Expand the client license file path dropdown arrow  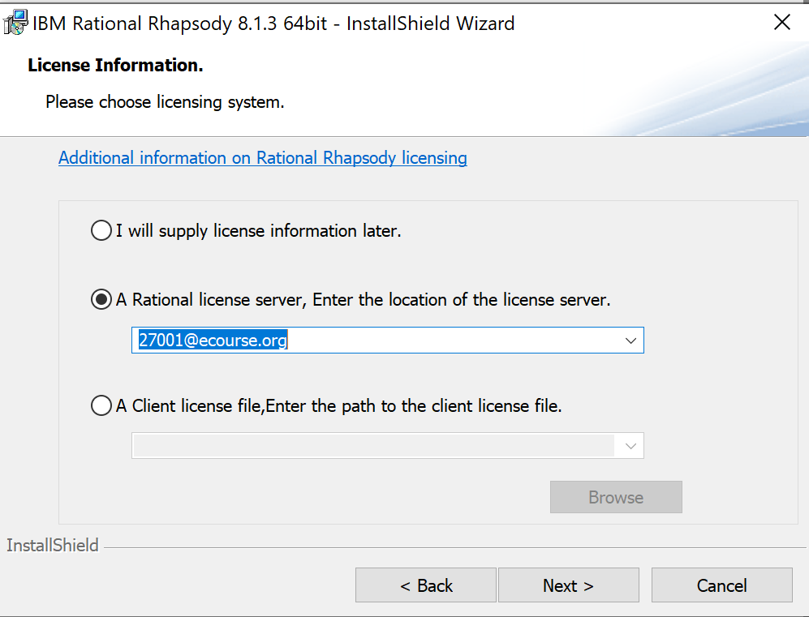pyautogui.click(x=630, y=446)
